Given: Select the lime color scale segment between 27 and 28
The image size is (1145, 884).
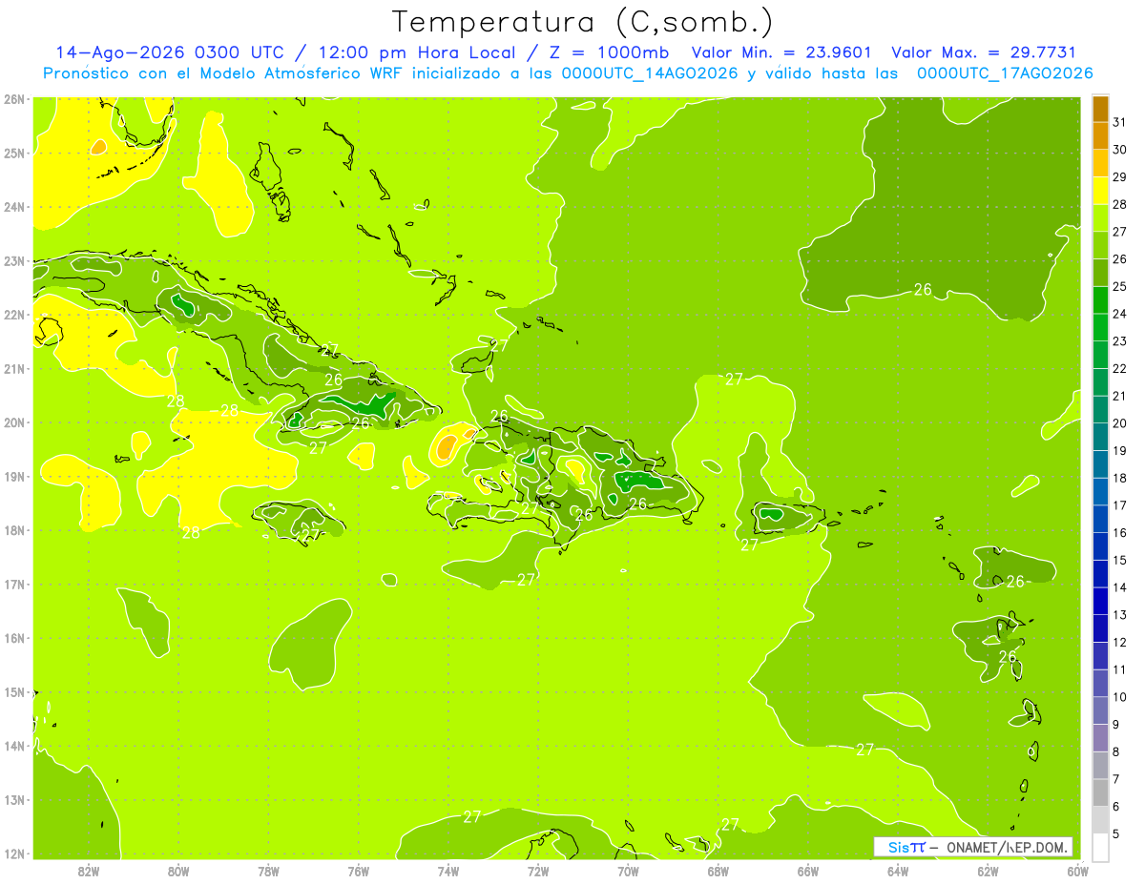Looking at the screenshot, I should pos(1100,218).
